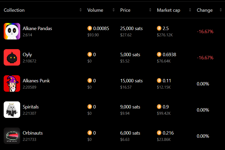Select the Oyly red collection icon
This screenshot has height=150, width=225.
[x=12, y=57]
